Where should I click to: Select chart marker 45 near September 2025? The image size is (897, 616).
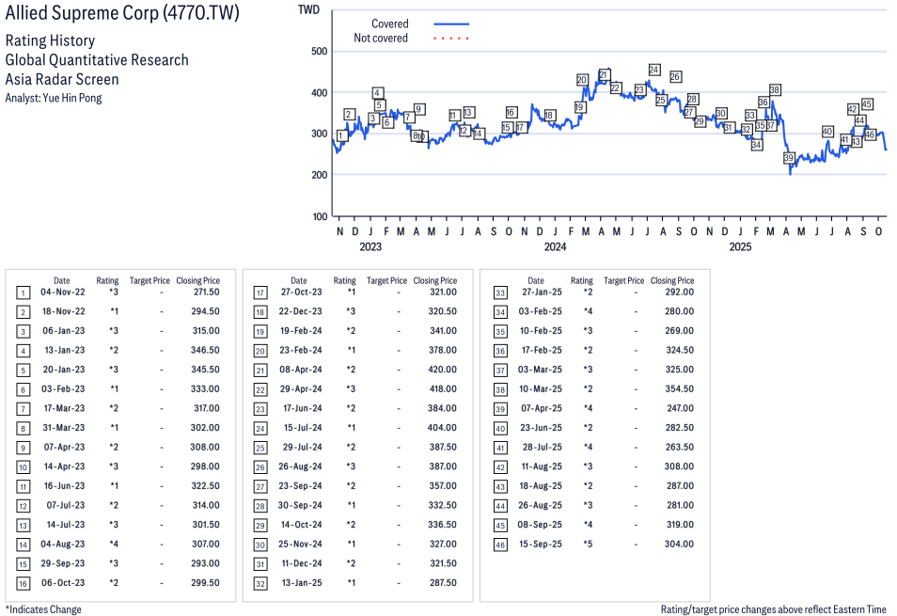(x=867, y=104)
